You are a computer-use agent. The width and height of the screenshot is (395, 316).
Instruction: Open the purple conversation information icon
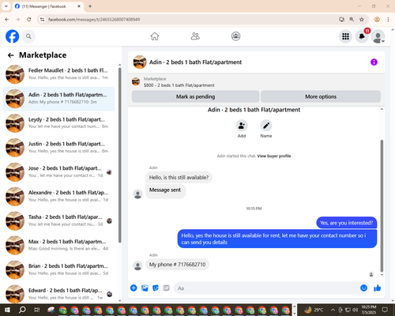pos(374,62)
